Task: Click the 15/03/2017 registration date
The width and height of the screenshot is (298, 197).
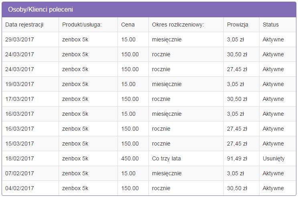Action: [20, 144]
